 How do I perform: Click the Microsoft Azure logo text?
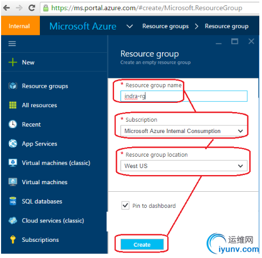83,26
